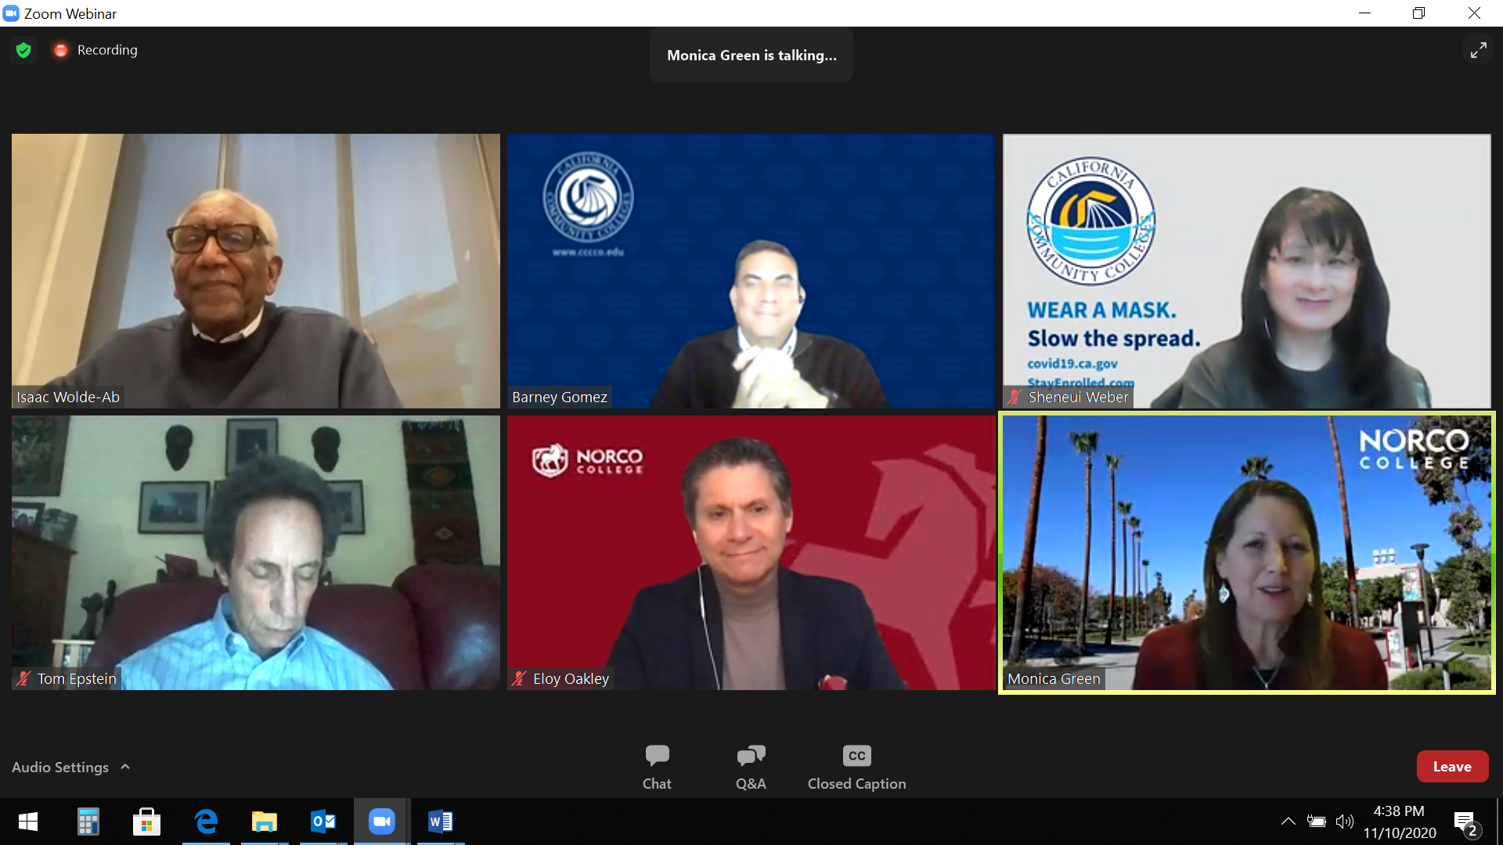Turn on Closed Caption
The height and width of the screenshot is (845, 1503).
856,765
